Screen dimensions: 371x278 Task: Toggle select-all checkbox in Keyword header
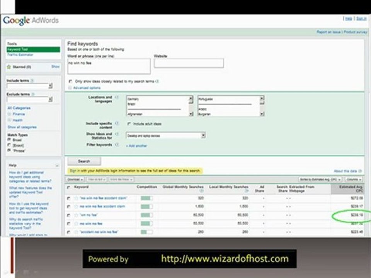pos(69,188)
